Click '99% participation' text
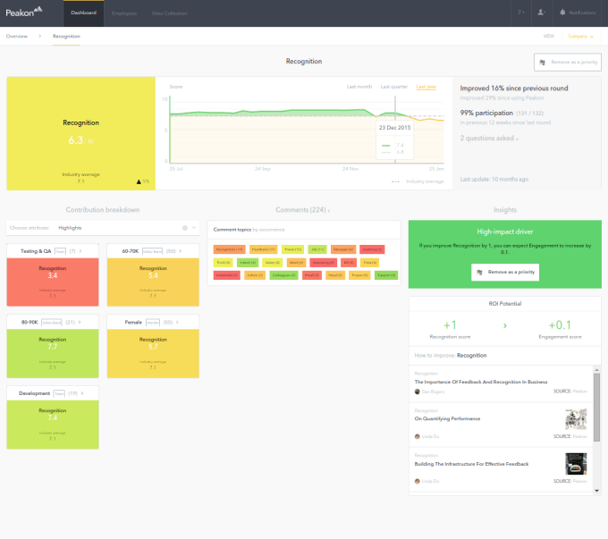The image size is (608, 539). point(486,113)
